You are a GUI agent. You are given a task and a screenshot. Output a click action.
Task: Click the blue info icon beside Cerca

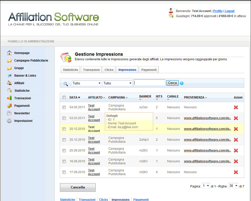coord(182,83)
